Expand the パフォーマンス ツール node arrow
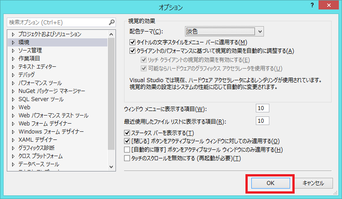Viewport: 342px width, 199px height. tap(13, 83)
